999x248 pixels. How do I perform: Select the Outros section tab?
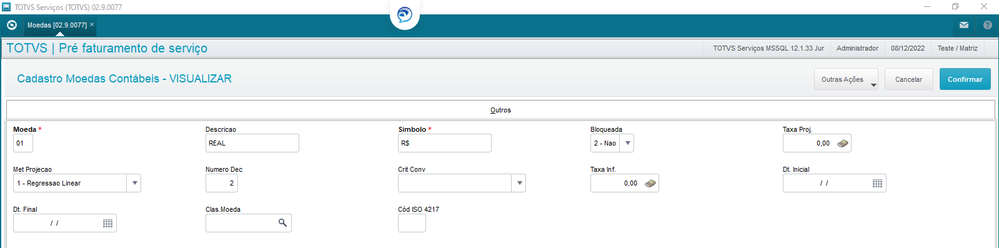coord(500,110)
